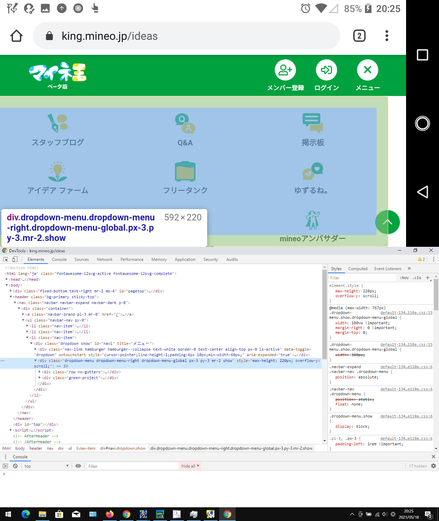The height and width of the screenshot is (521, 439).
Task: Open the browser tab switcher showing 2
Action: coord(359,36)
